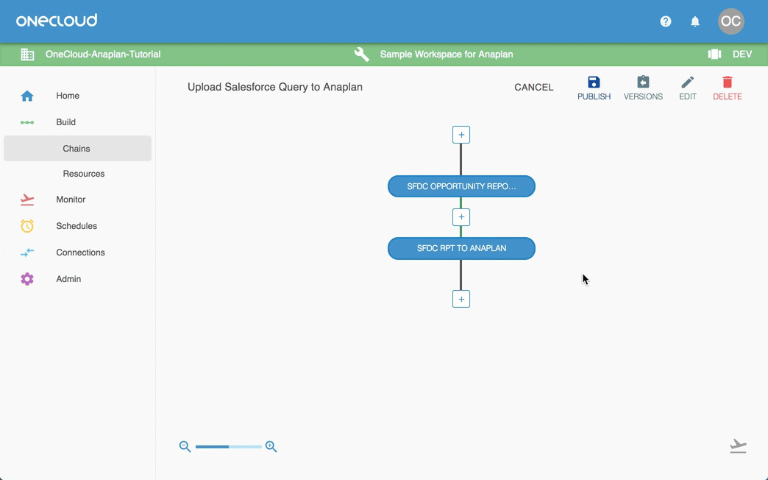Click the OneCloud logo
Screen dimensions: 768x480
[57, 21]
